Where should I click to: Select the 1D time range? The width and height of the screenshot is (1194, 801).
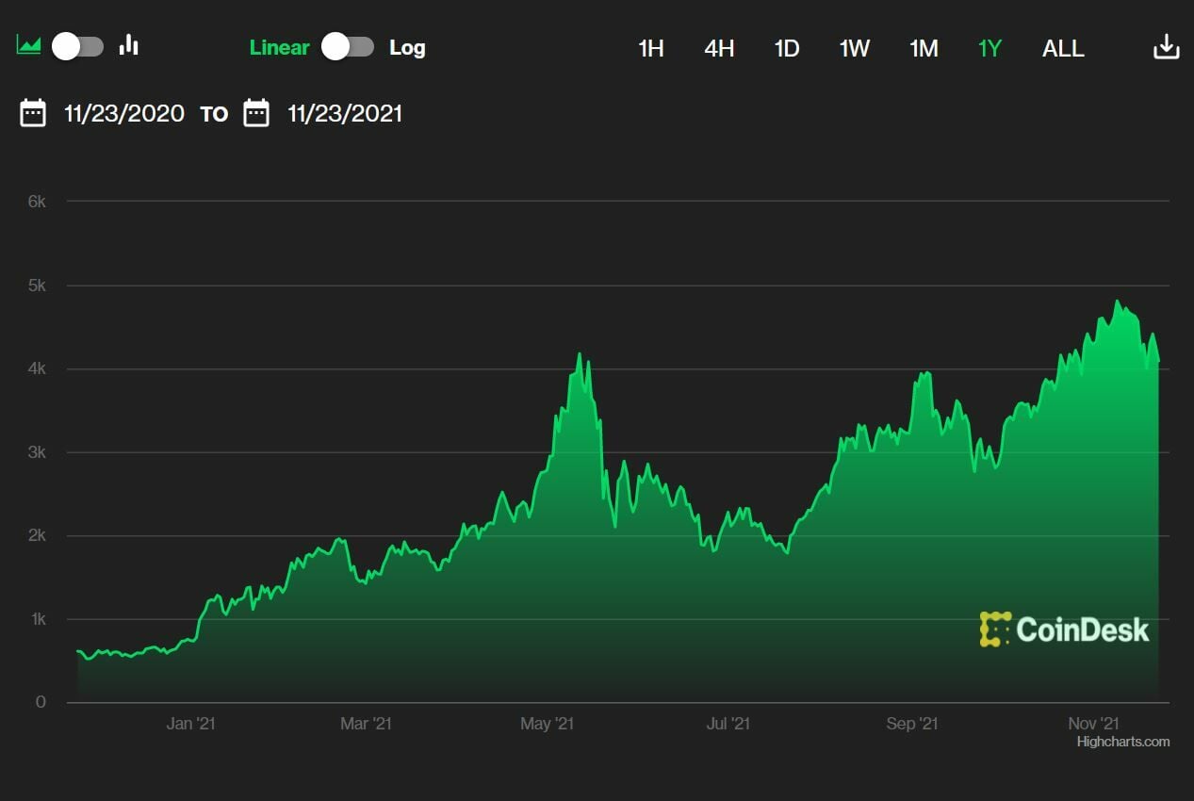click(x=787, y=48)
